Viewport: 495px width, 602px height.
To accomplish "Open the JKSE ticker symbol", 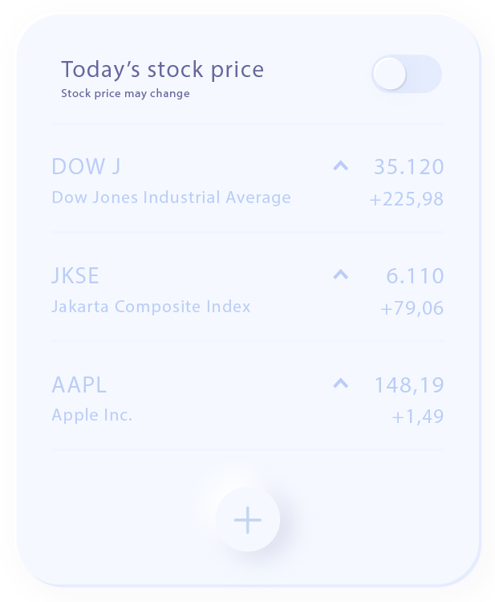I will [75, 276].
